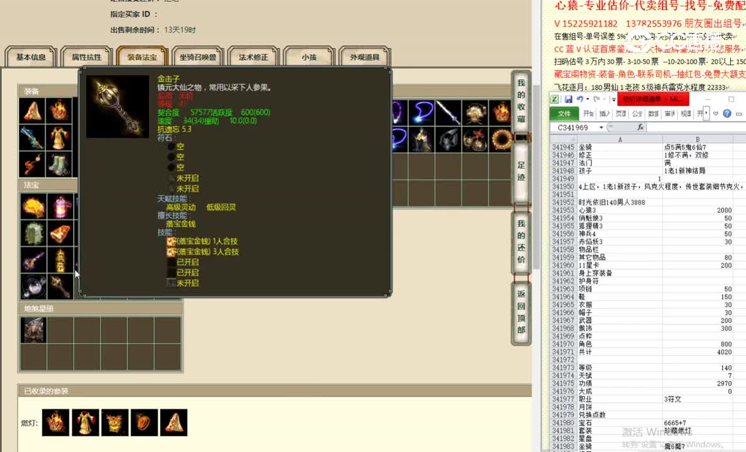Click the heart favorite toggle near Excel ribbon

click(x=716, y=114)
